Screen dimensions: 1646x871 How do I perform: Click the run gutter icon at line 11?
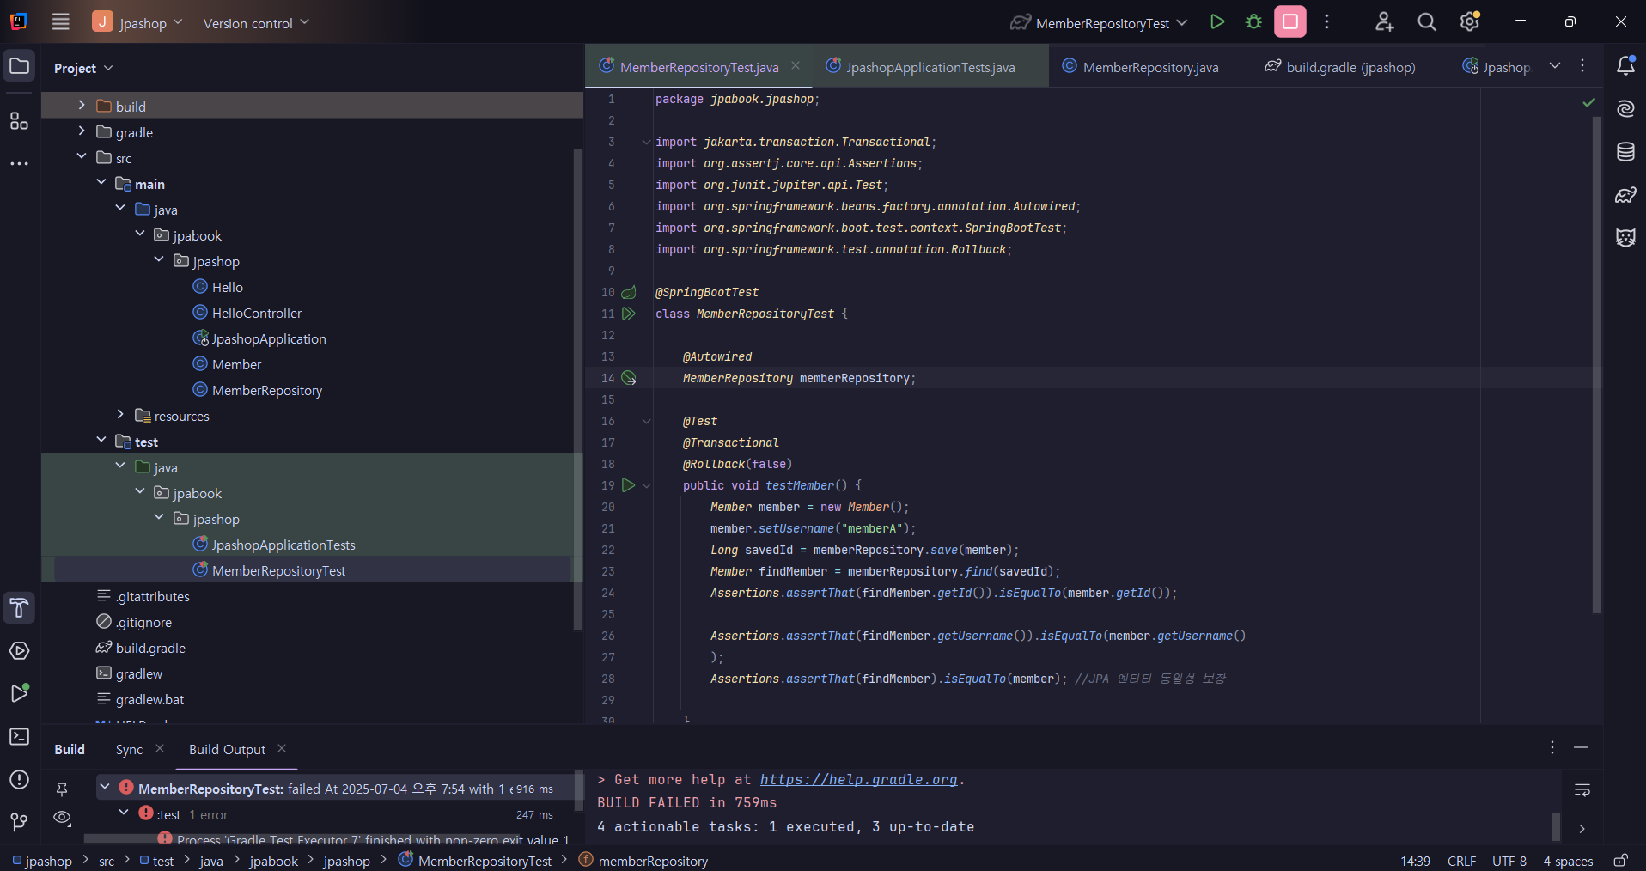point(629,314)
